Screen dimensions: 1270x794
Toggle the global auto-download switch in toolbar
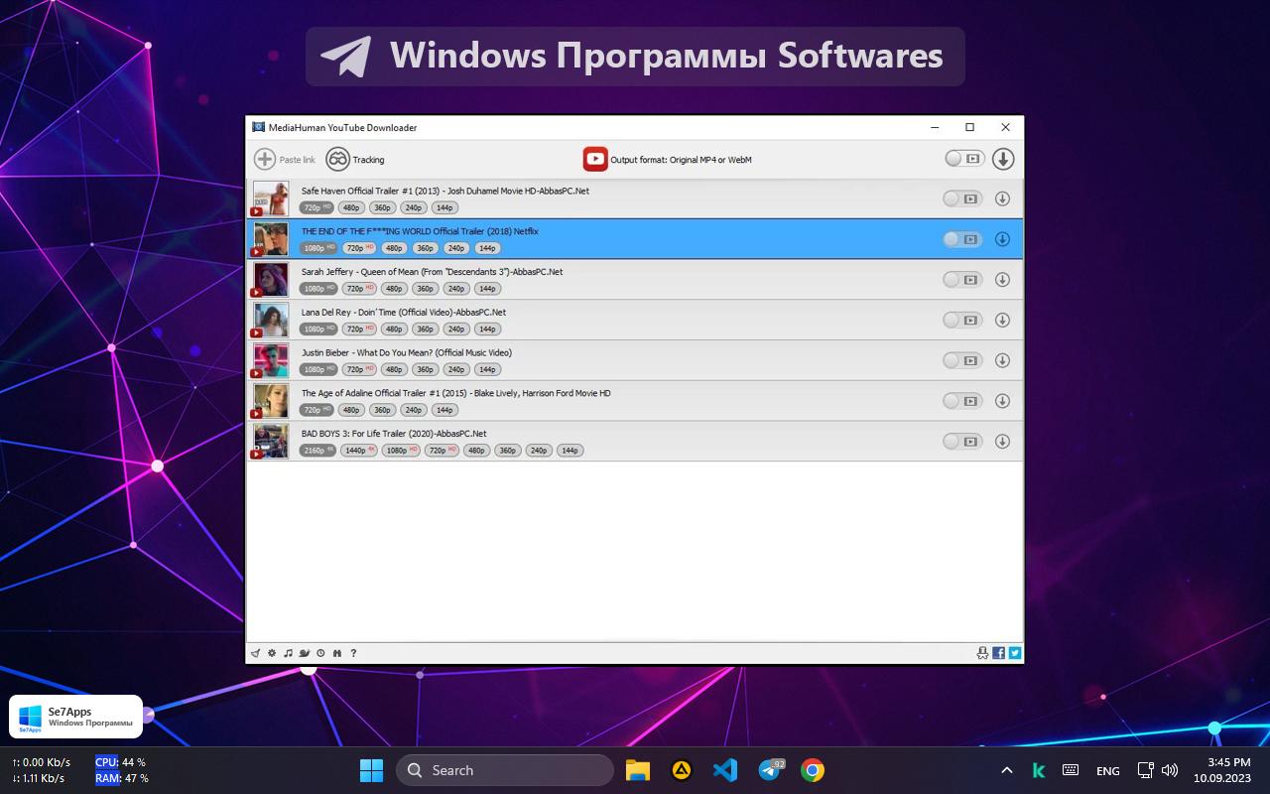[963, 158]
